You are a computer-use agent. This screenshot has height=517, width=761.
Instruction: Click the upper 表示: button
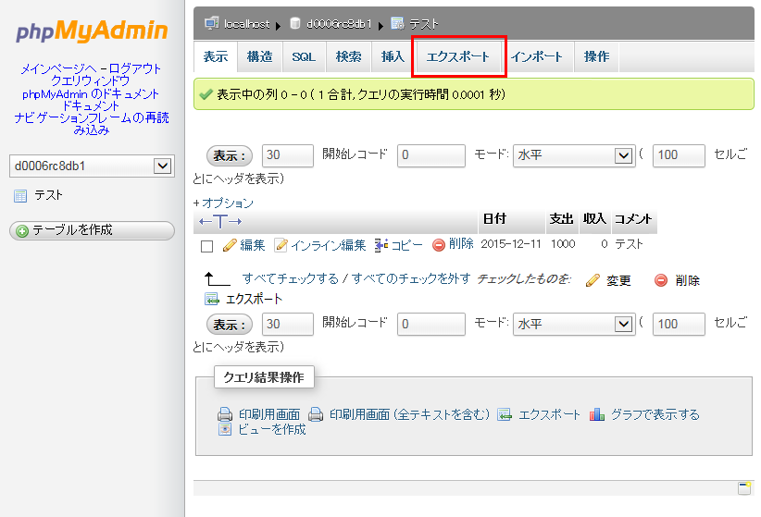[x=230, y=155]
